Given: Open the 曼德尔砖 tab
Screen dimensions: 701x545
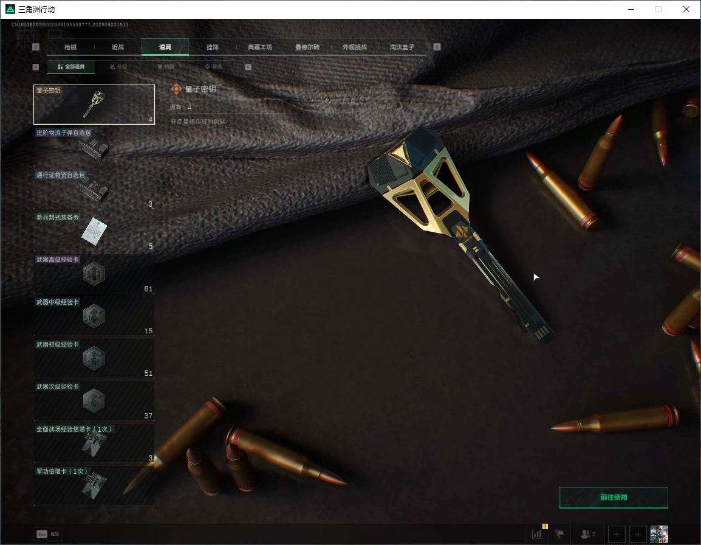Looking at the screenshot, I should [307, 47].
